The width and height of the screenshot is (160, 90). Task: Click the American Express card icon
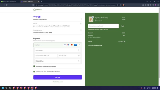point(75,45)
